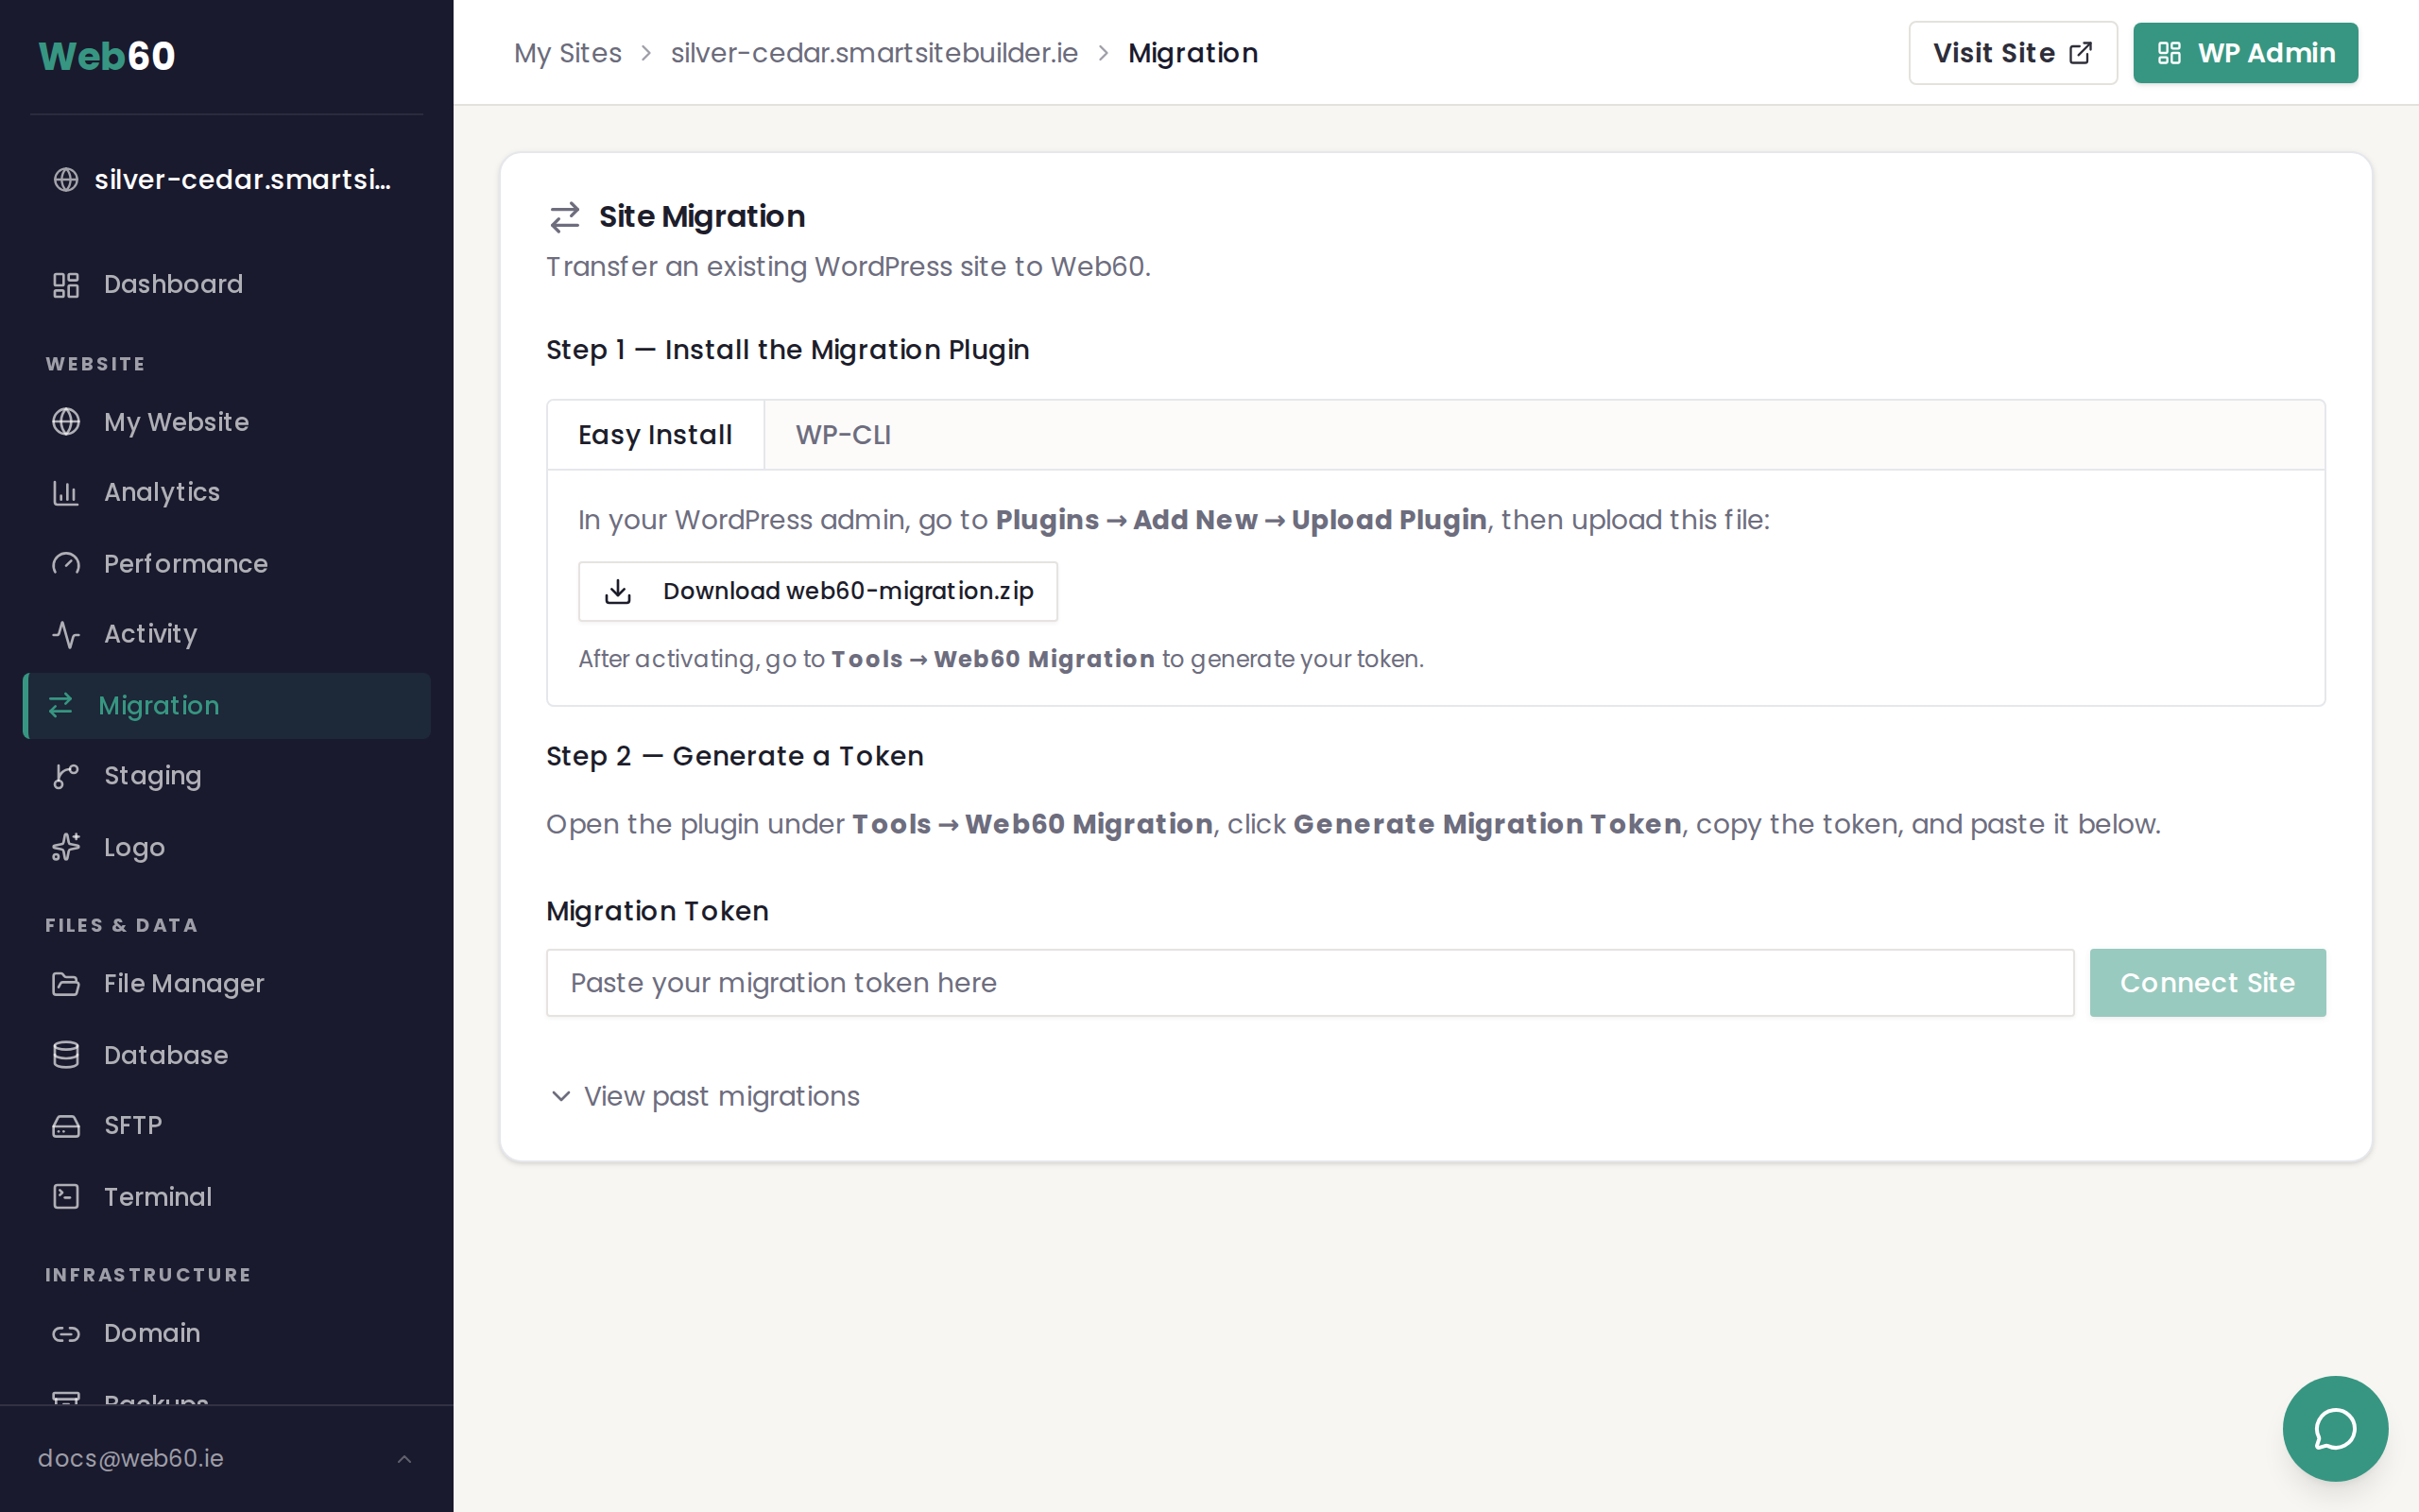Select the Staging branch icon
Image resolution: width=2419 pixels, height=1512 pixels.
click(x=66, y=776)
